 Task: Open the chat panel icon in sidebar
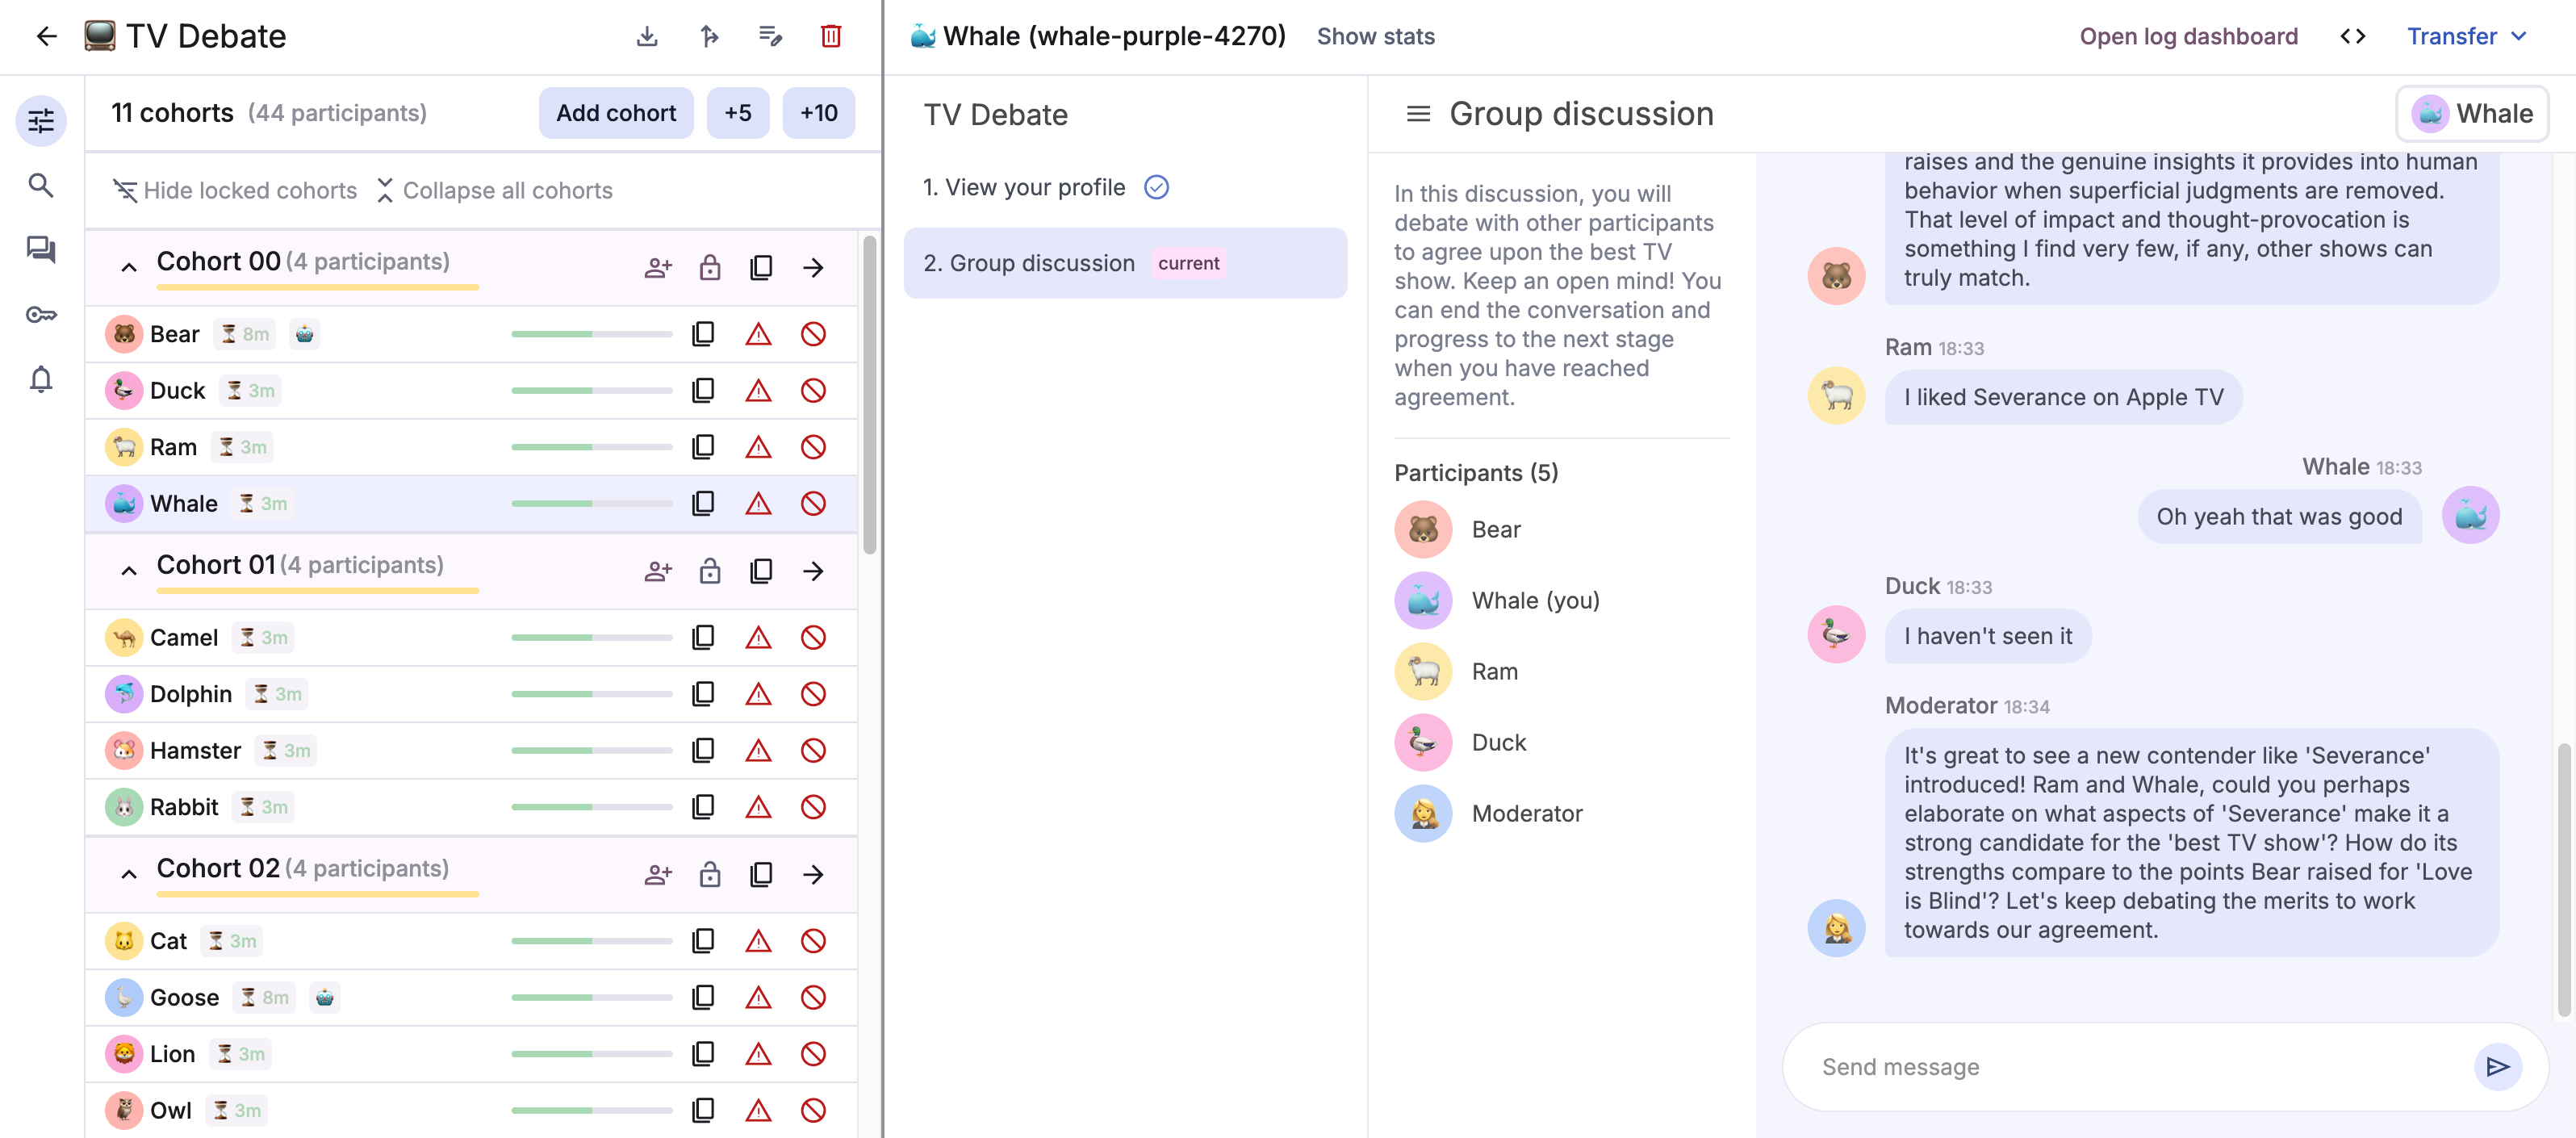tap(41, 249)
